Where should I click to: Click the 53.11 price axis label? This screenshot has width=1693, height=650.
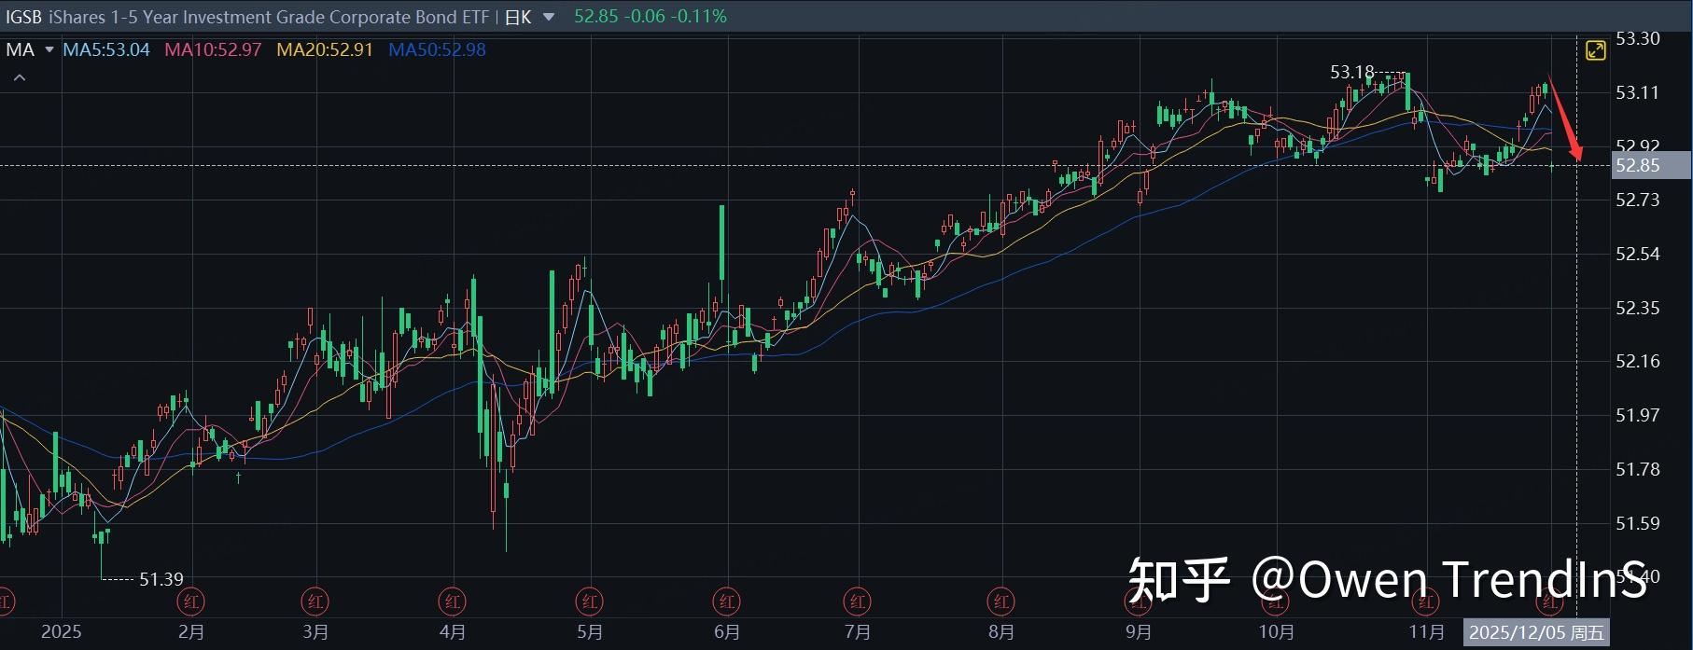tap(1638, 92)
